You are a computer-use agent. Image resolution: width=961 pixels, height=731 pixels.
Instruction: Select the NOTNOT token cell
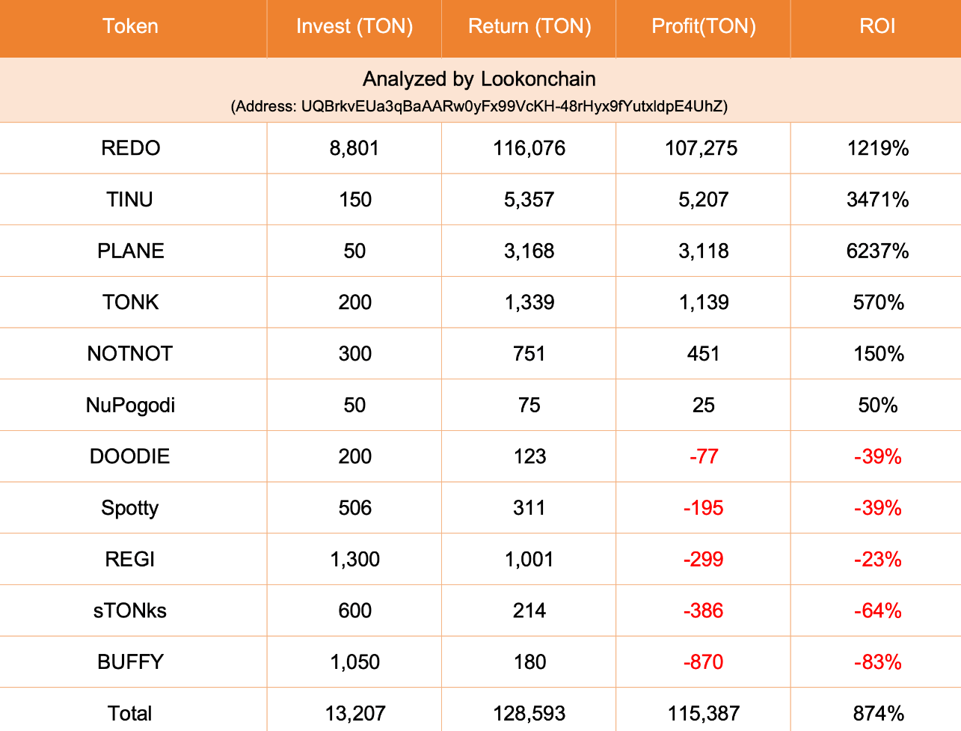click(130, 354)
